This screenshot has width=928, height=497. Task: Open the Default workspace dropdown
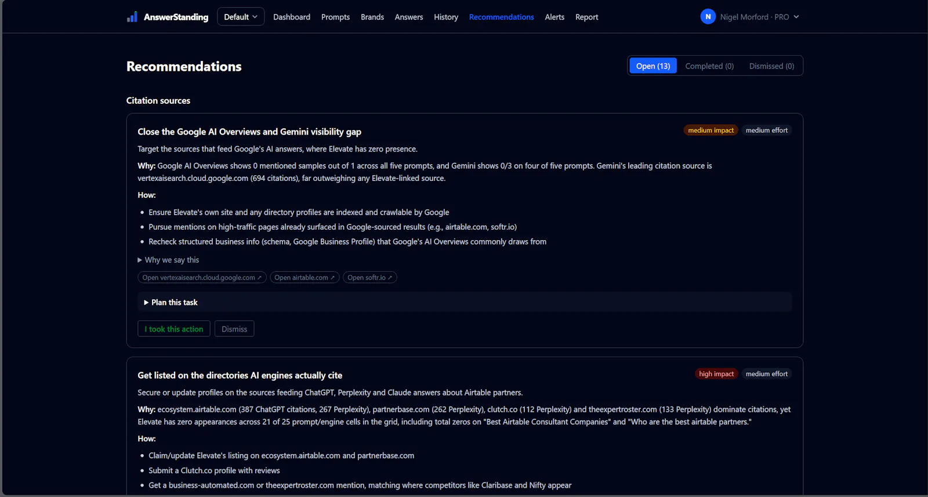point(241,17)
